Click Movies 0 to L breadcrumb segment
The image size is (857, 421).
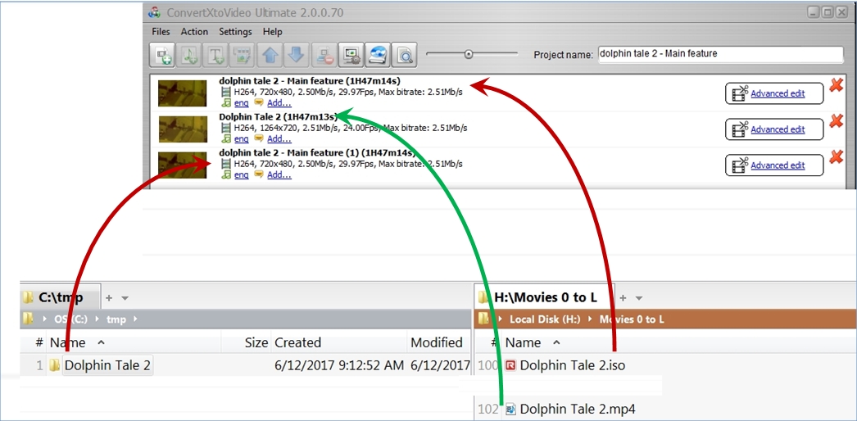632,319
